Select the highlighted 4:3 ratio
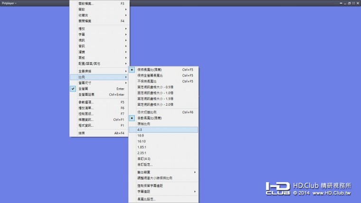This screenshot has width=361, height=203. [x=163, y=129]
